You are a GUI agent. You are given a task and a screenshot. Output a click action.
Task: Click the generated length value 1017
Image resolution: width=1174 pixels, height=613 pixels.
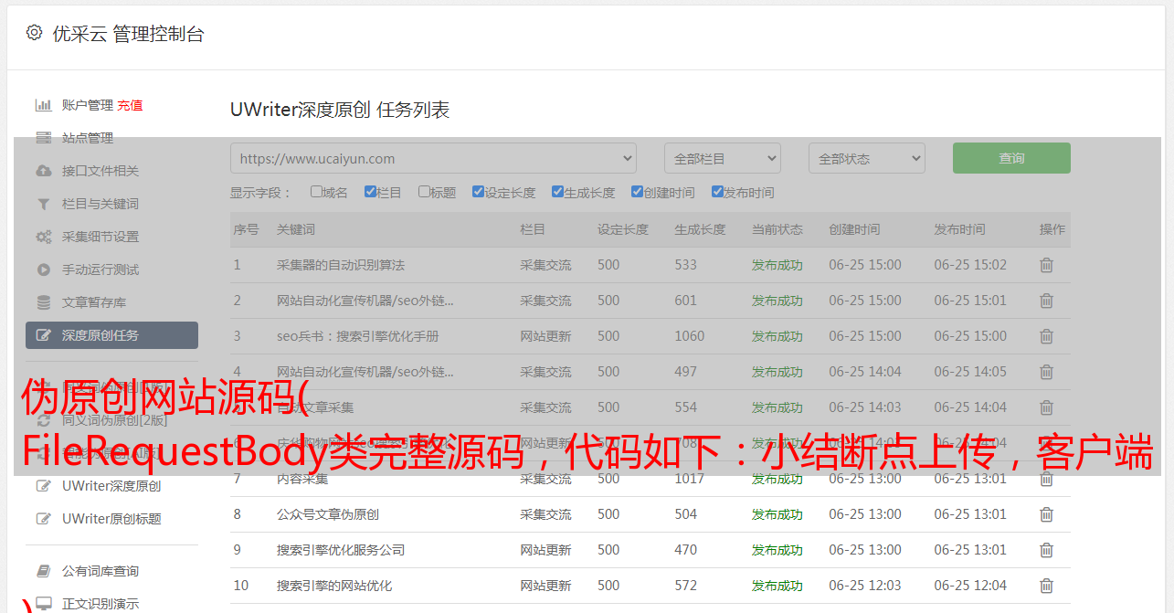click(x=690, y=479)
